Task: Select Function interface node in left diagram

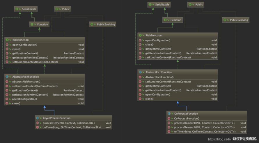Action: (39, 25)
